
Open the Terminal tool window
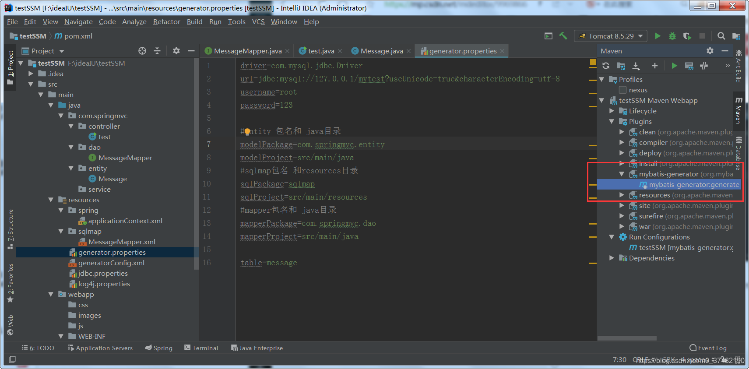click(201, 348)
